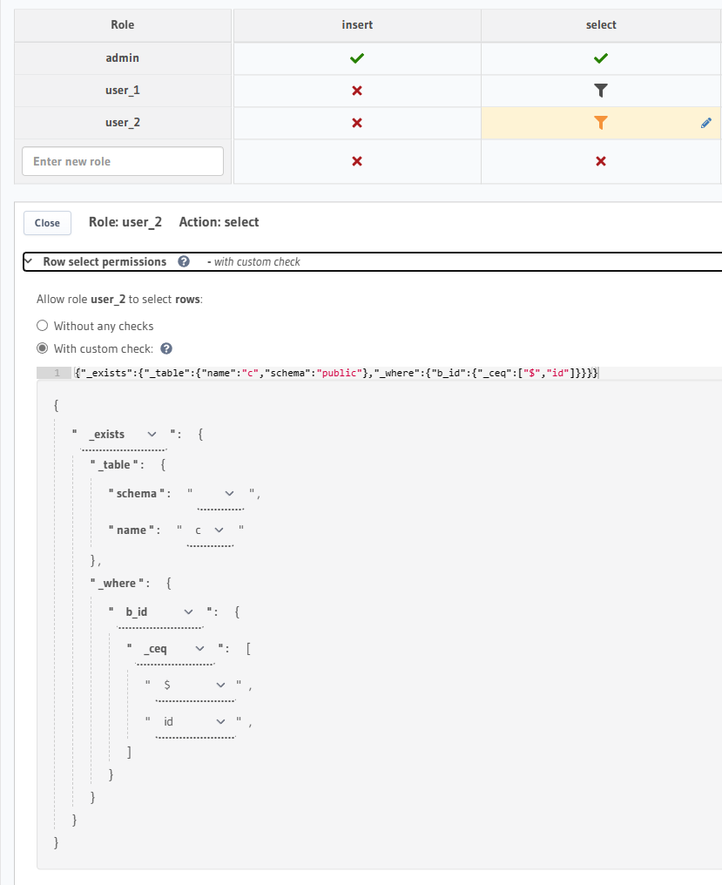The height and width of the screenshot is (885, 722).
Task: Click the Close button above Role: user_2
Action: tap(46, 223)
